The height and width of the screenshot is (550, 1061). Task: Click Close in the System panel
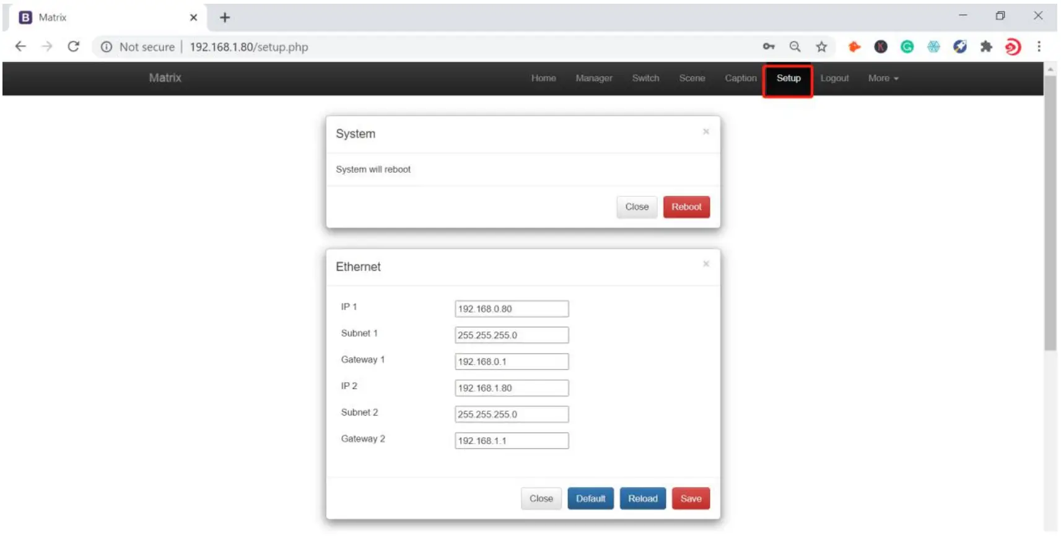point(637,207)
